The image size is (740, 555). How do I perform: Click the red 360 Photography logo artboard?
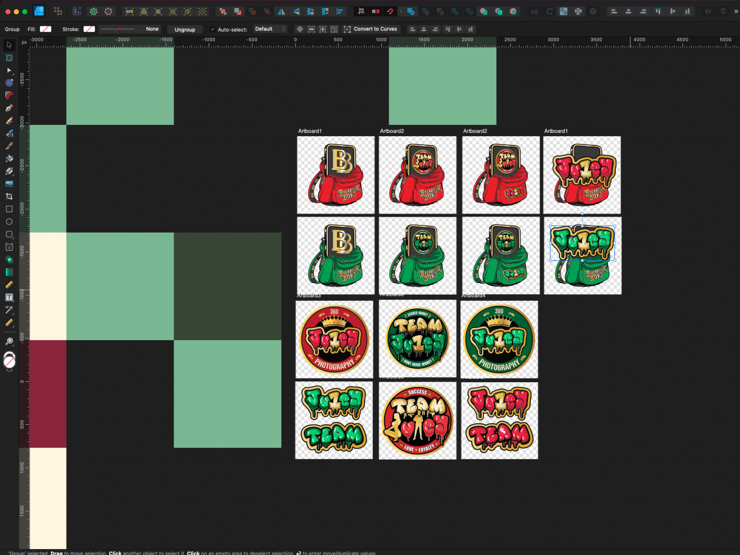334,339
